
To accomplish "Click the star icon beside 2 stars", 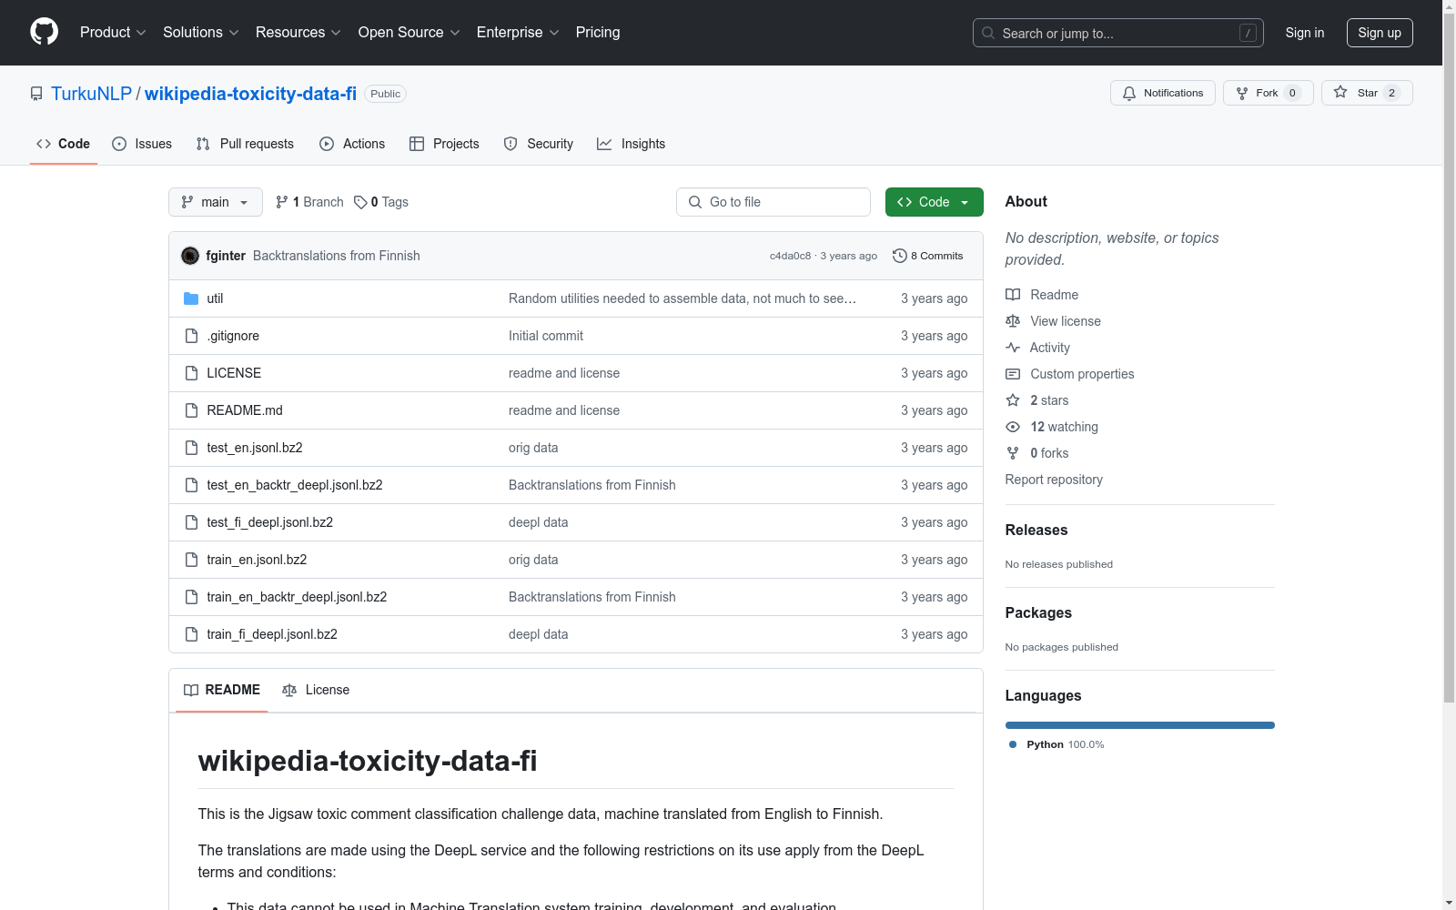I will pos(1013,400).
